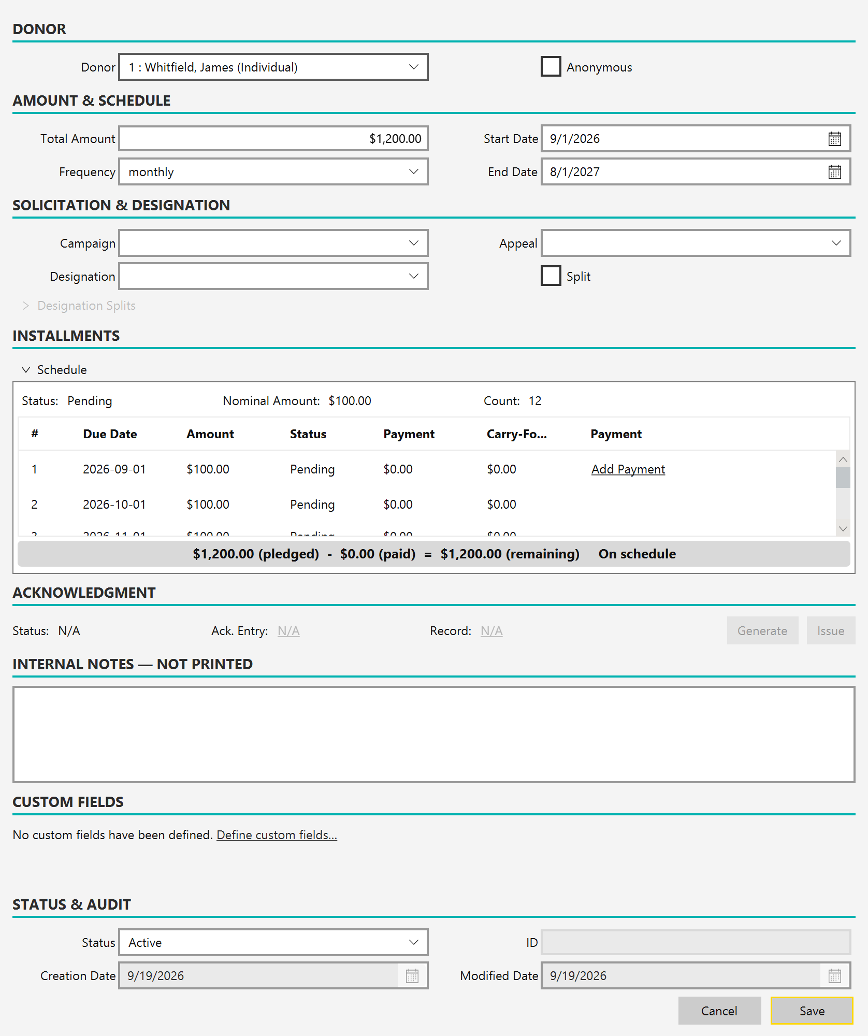
Task: Click the Internal Notes text area
Action: (434, 735)
